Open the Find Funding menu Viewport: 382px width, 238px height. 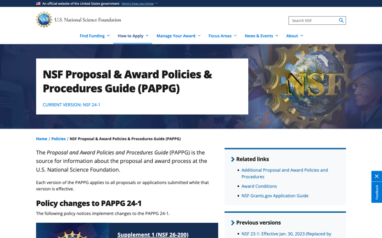pos(95,36)
